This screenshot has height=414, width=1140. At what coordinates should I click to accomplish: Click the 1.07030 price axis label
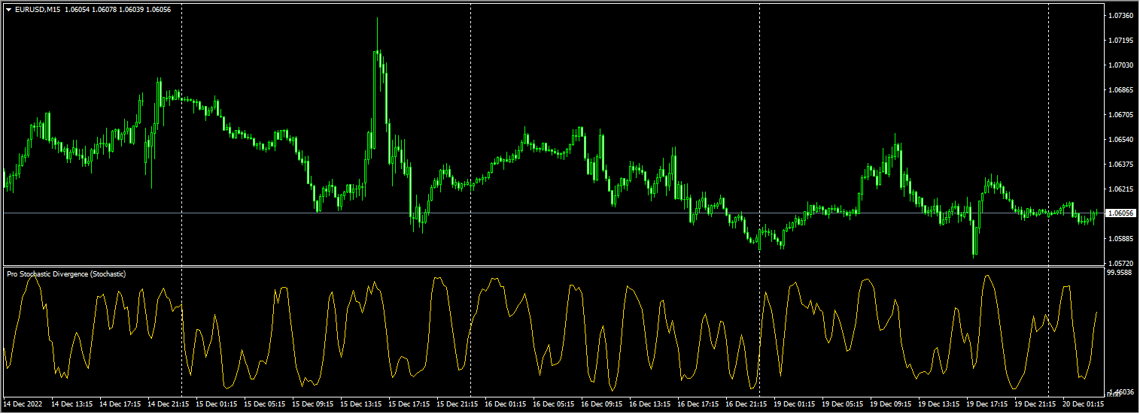1121,65
